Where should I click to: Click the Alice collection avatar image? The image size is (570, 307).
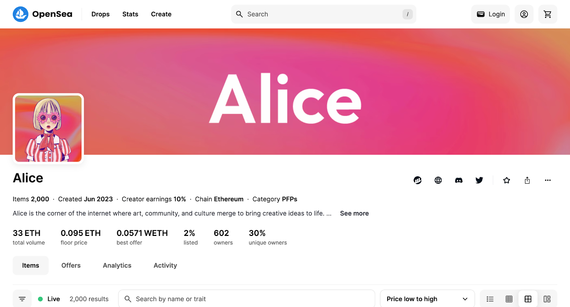[48, 128]
